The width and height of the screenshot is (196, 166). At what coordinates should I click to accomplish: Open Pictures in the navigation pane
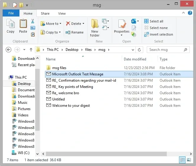(21, 109)
